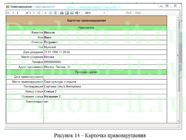Click the gender value Мужской
The image size is (186, 140).
pos(50,47)
